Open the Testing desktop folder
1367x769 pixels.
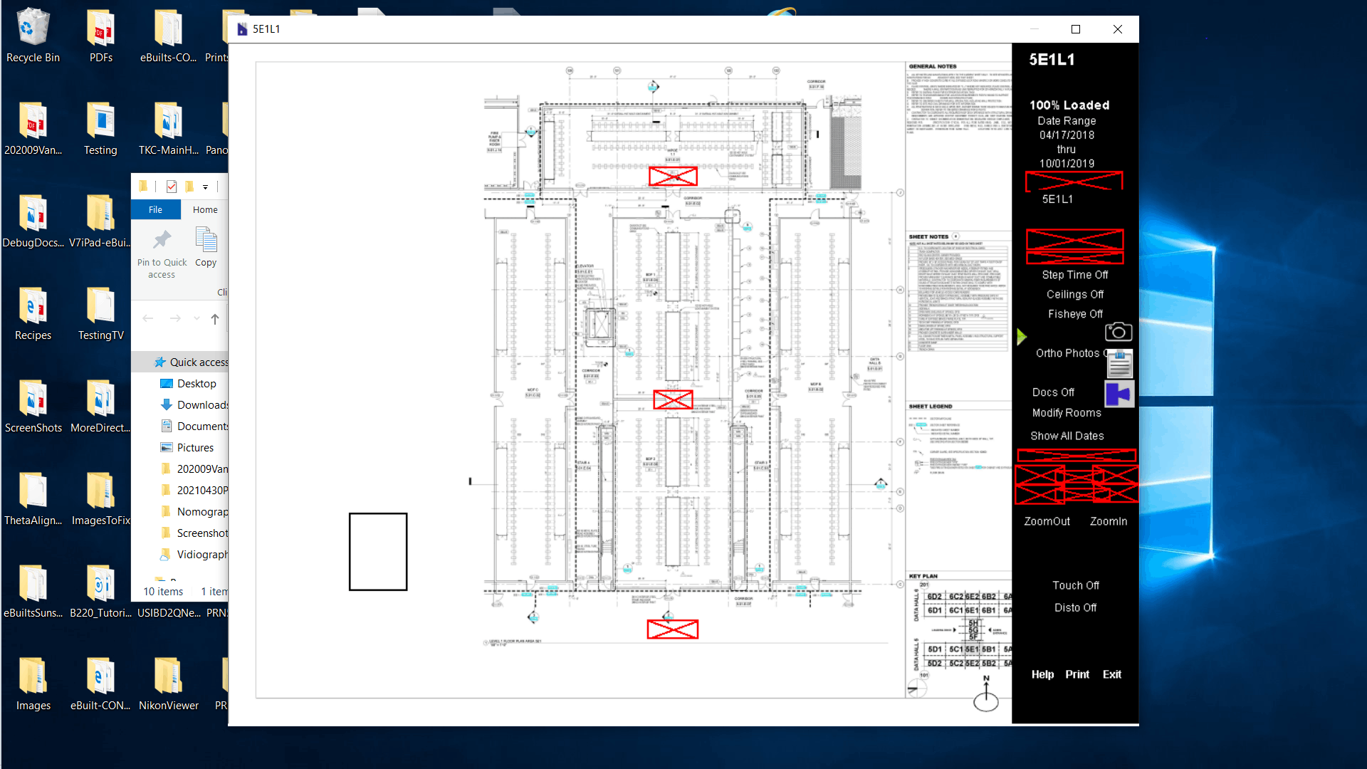[x=100, y=128]
